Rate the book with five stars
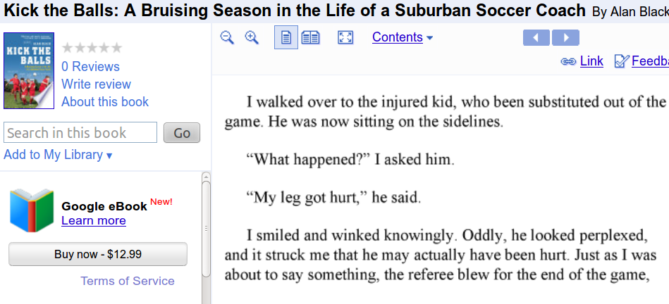The image size is (669, 304). click(116, 48)
